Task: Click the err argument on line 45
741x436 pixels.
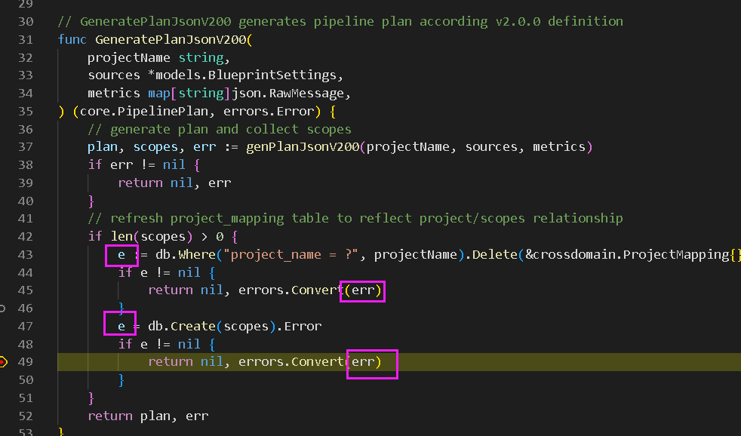Action: pyautogui.click(x=363, y=290)
